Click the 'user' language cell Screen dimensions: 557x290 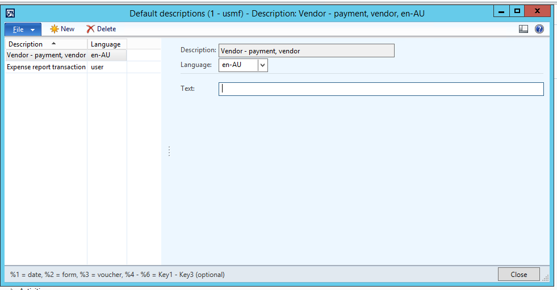(x=106, y=67)
